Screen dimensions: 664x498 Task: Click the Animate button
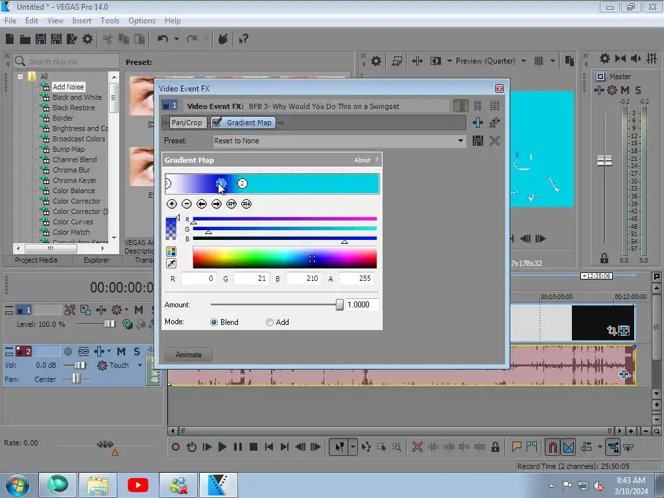pos(189,355)
